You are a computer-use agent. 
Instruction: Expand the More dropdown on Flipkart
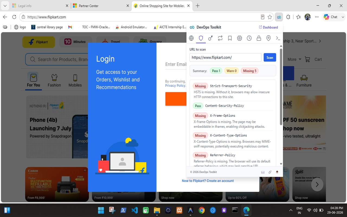pyautogui.click(x=294, y=59)
